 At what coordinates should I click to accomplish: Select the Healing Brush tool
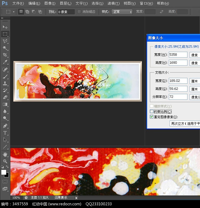tap(5, 70)
